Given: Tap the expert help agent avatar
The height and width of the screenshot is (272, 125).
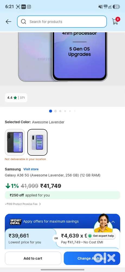Looking at the screenshot, I should point(103,223).
